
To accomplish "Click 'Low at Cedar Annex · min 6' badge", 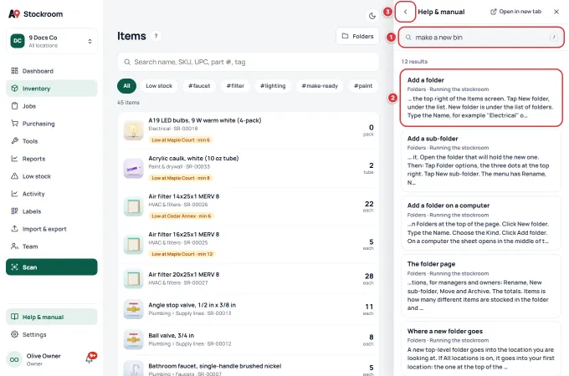I will [x=181, y=216].
